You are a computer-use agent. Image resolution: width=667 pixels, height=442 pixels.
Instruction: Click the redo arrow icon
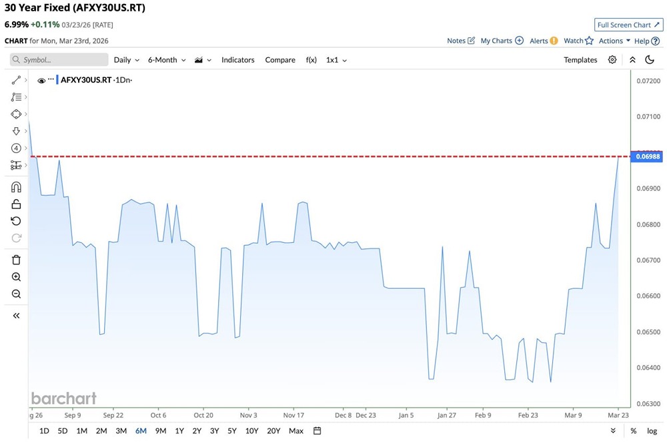(x=16, y=238)
